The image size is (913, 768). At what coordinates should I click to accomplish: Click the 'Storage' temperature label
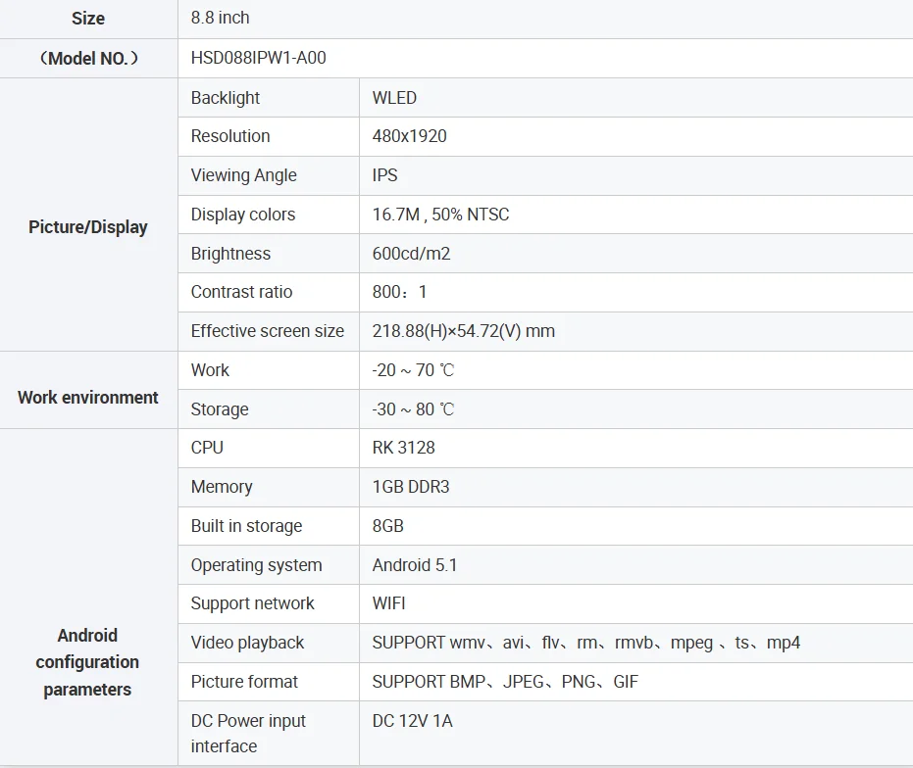[220, 409]
